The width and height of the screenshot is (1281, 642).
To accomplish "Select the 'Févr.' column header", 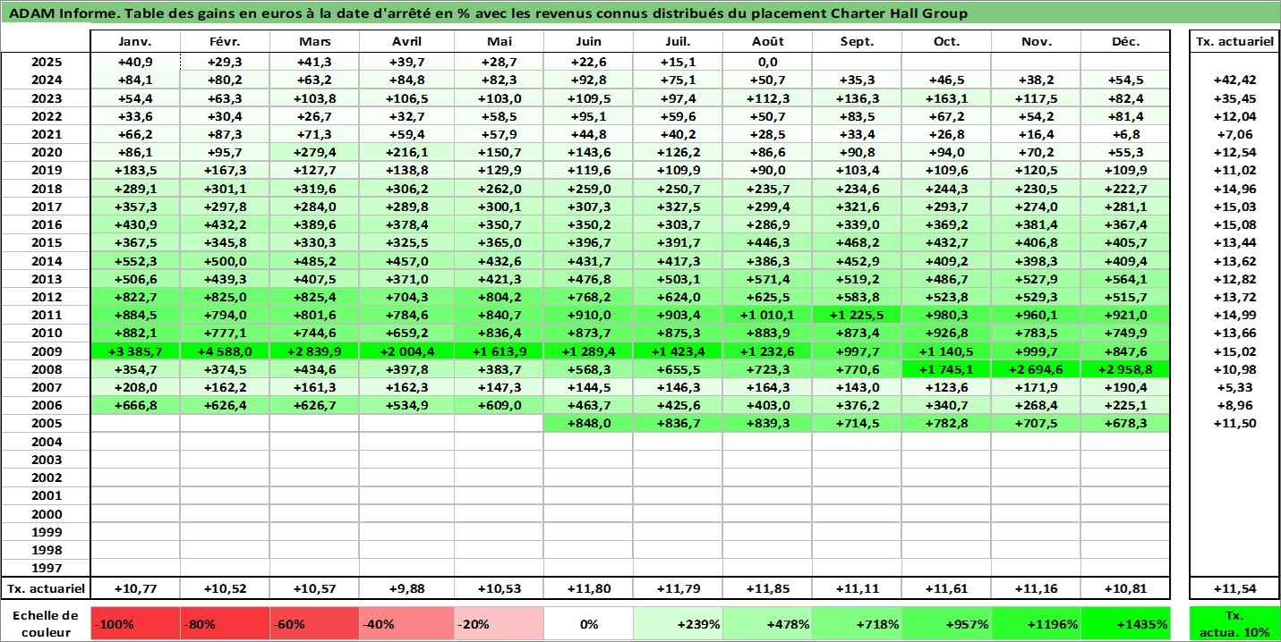I will click(226, 42).
